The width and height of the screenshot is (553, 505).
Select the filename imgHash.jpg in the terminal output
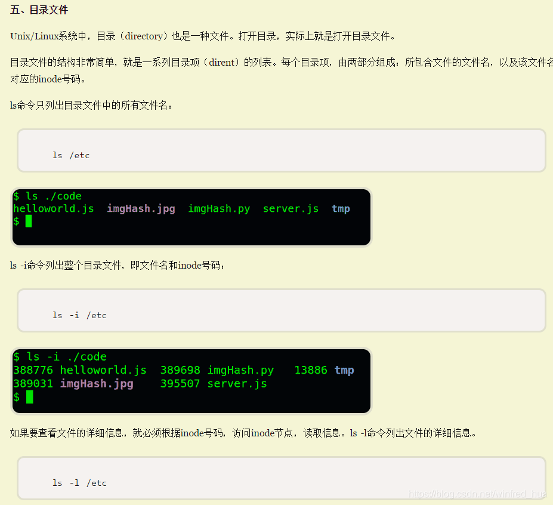141,208
